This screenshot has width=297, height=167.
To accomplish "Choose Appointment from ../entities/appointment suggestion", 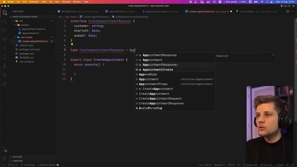I will pyautogui.click(x=174, y=79).
